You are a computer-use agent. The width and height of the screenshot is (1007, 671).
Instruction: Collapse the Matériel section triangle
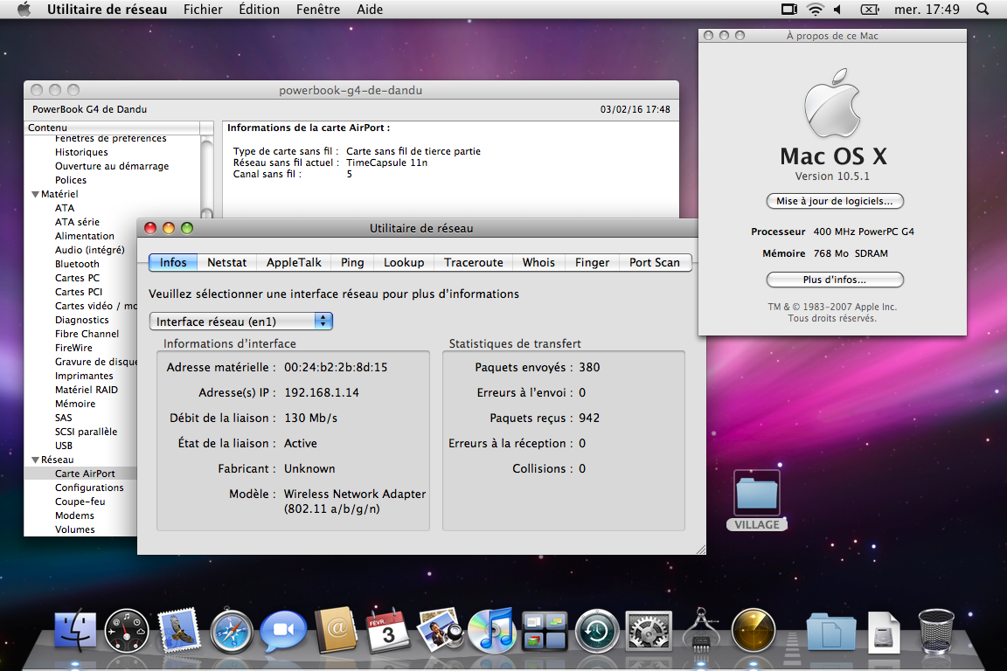coord(35,194)
